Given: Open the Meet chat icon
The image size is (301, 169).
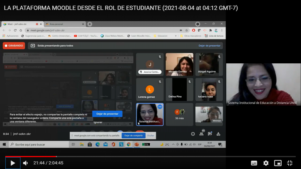Looking at the screenshot, I should [210, 134].
